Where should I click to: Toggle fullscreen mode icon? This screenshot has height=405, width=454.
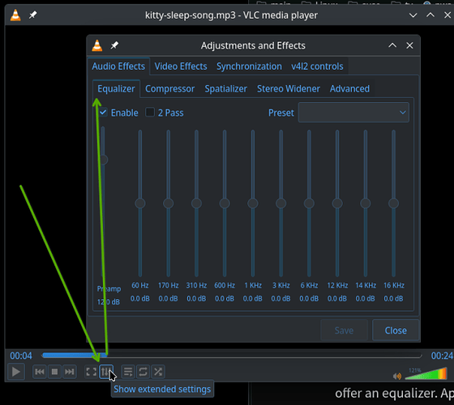coord(91,372)
